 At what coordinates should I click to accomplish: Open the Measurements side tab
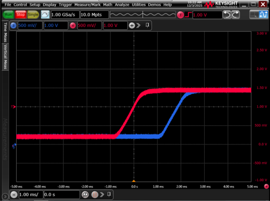coord(5,139)
